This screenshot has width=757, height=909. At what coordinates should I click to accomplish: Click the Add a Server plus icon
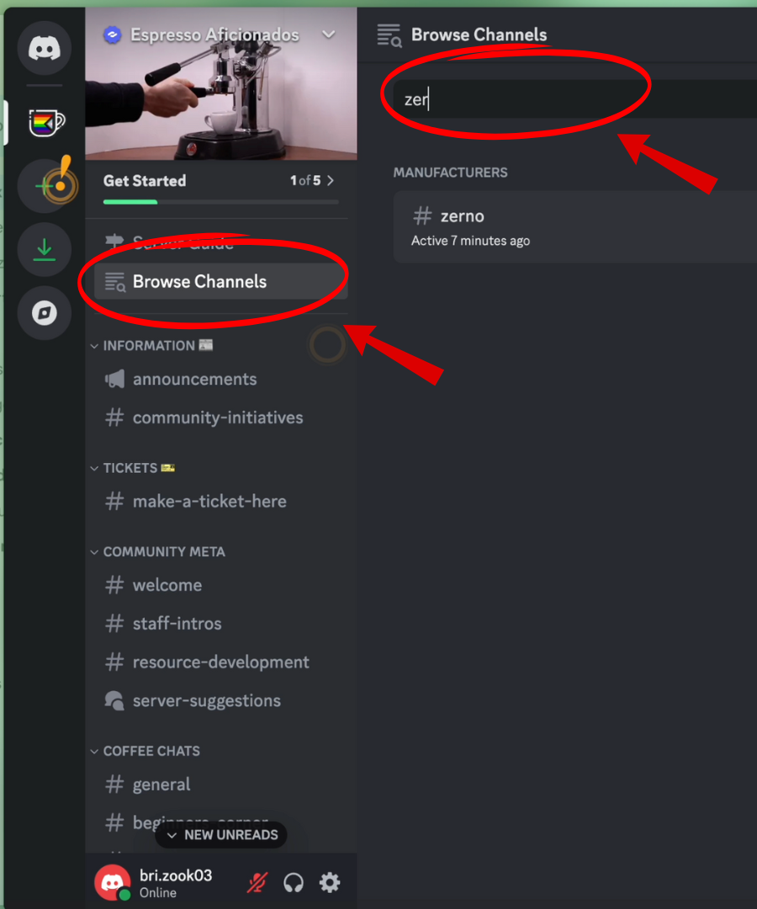[45, 186]
